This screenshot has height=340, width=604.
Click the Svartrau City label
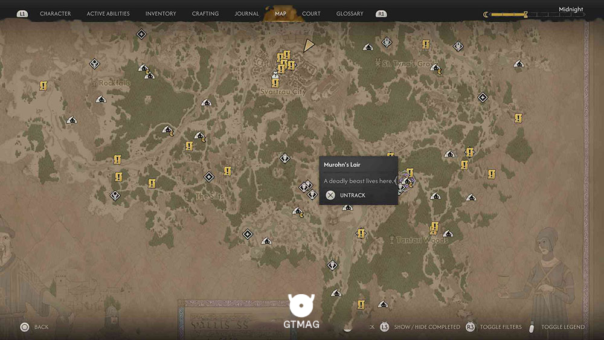(283, 92)
